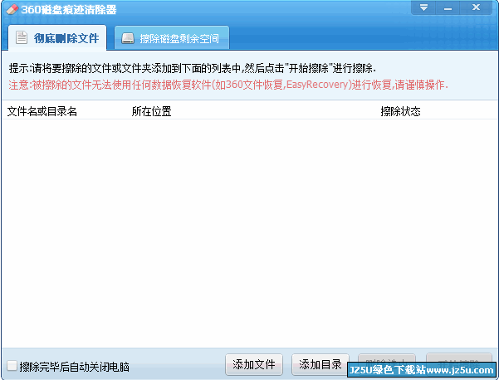The image size is (499, 380).
Task: Click the red 注意 warning text
Action: [x=228, y=85]
